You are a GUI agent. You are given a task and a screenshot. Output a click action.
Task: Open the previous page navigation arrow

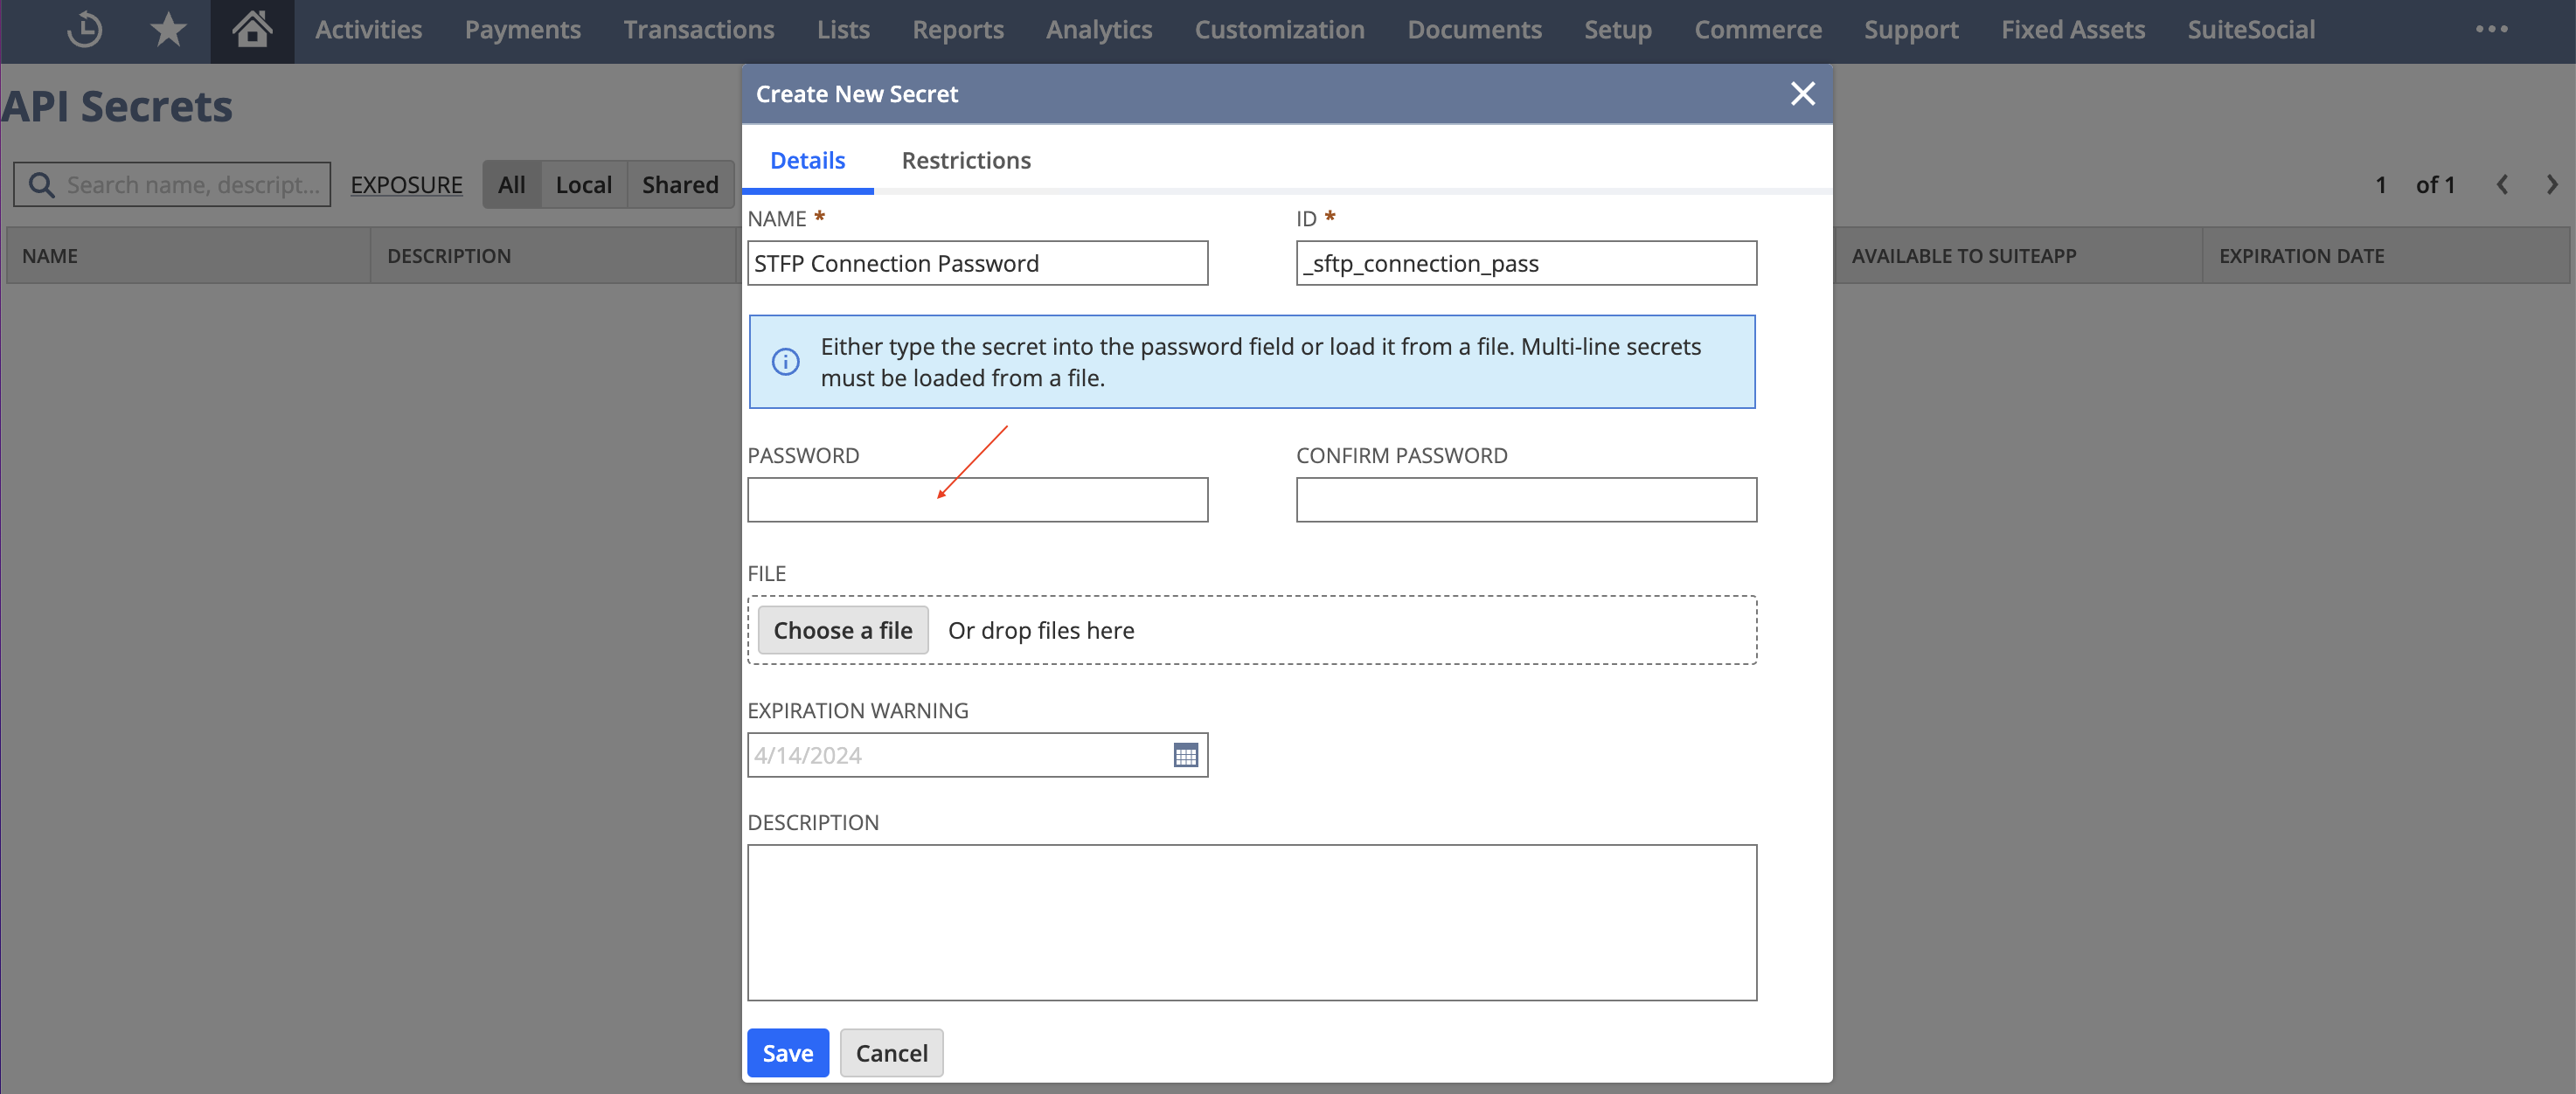point(2503,184)
